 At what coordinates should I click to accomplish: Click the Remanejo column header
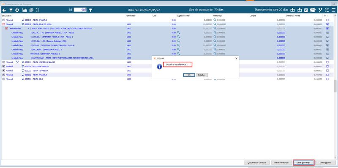coord(217,16)
